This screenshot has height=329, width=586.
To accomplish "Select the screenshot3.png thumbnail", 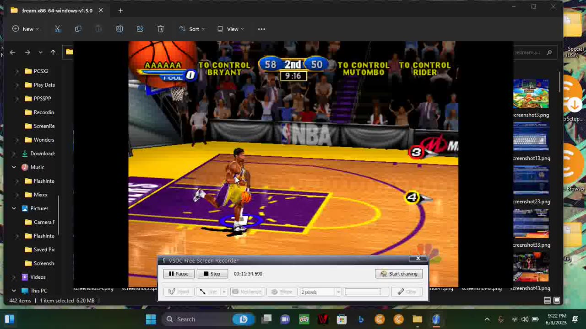I will (x=531, y=95).
